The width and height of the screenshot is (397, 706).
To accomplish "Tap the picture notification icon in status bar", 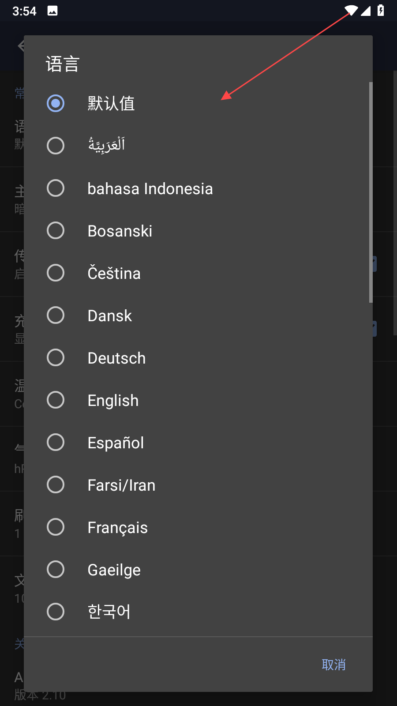I will click(x=52, y=11).
